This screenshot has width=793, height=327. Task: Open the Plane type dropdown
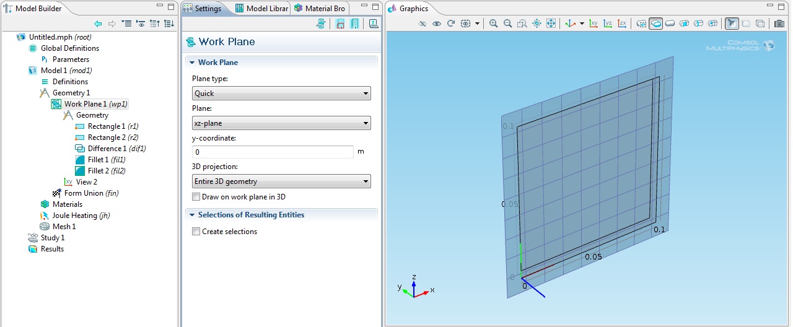coord(281,94)
